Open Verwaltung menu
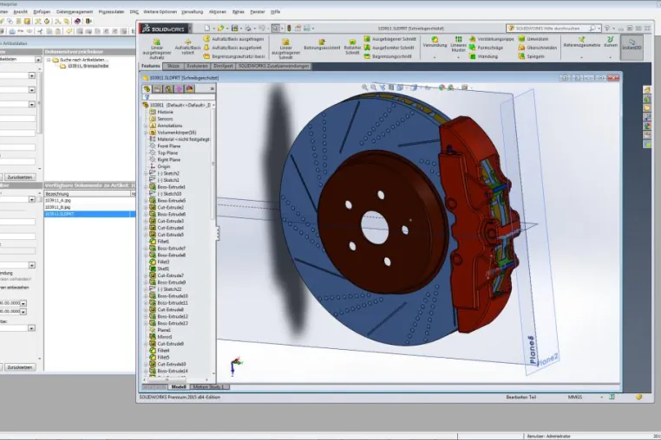661x440 pixels. click(x=192, y=12)
